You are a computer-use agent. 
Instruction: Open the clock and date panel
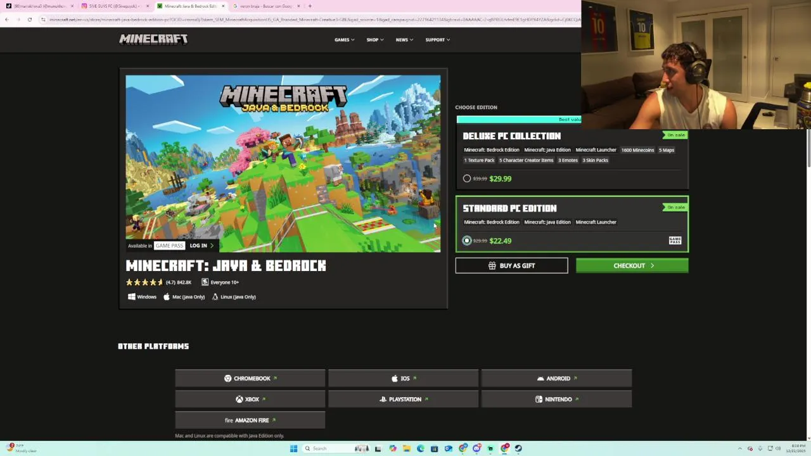(x=796, y=448)
